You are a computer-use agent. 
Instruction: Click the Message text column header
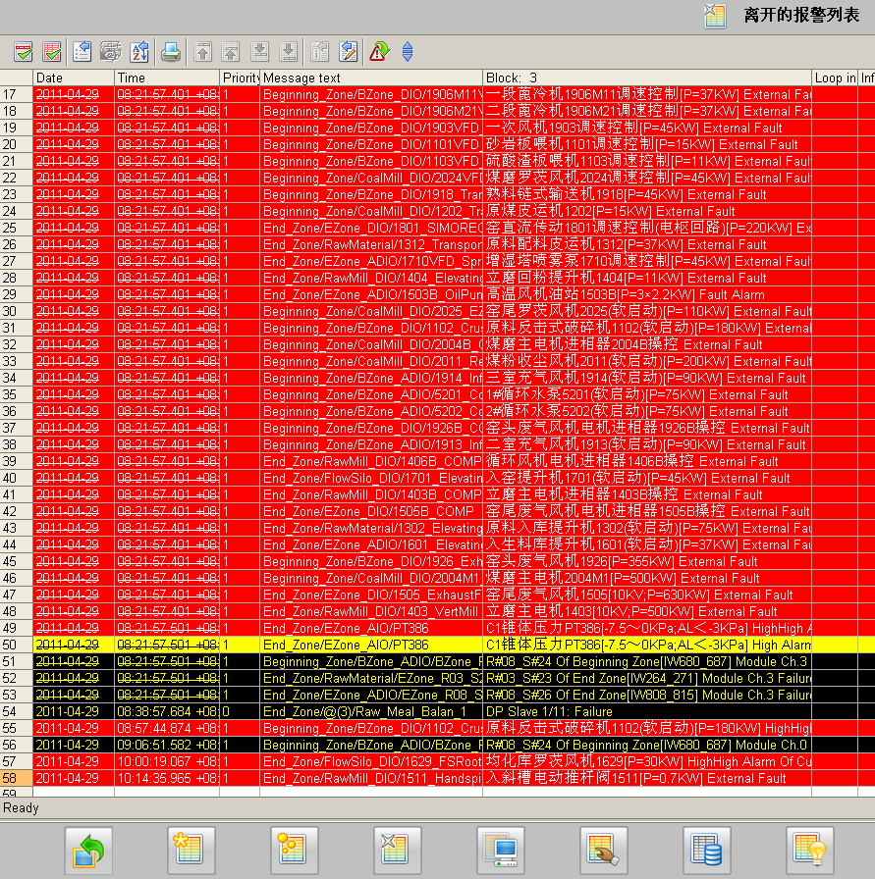[371, 78]
